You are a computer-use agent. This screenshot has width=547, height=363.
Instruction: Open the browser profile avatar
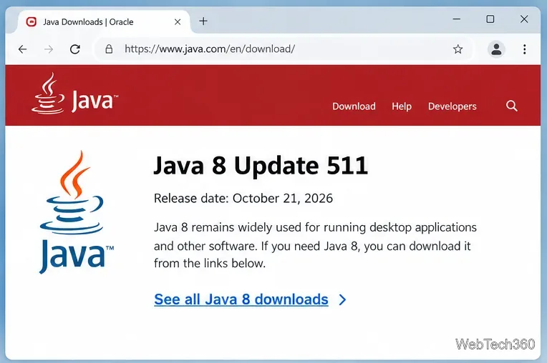click(496, 49)
